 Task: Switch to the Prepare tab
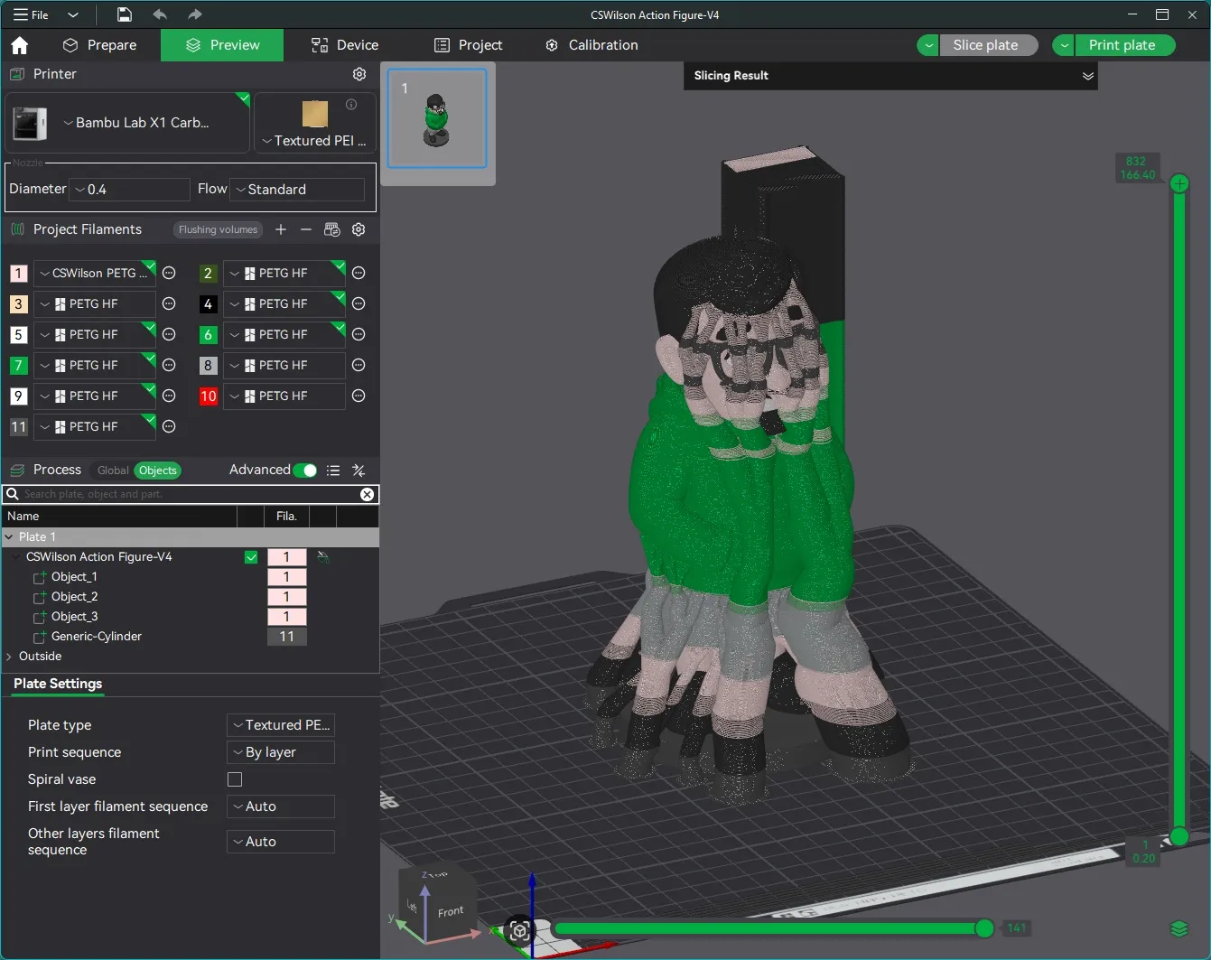point(101,44)
